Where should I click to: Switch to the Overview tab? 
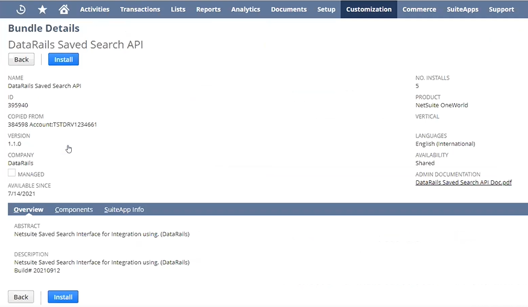click(x=28, y=209)
